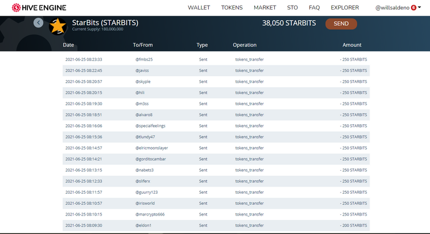
Task: Click the amount in the @marcrypto666 row
Action: pos(353,214)
